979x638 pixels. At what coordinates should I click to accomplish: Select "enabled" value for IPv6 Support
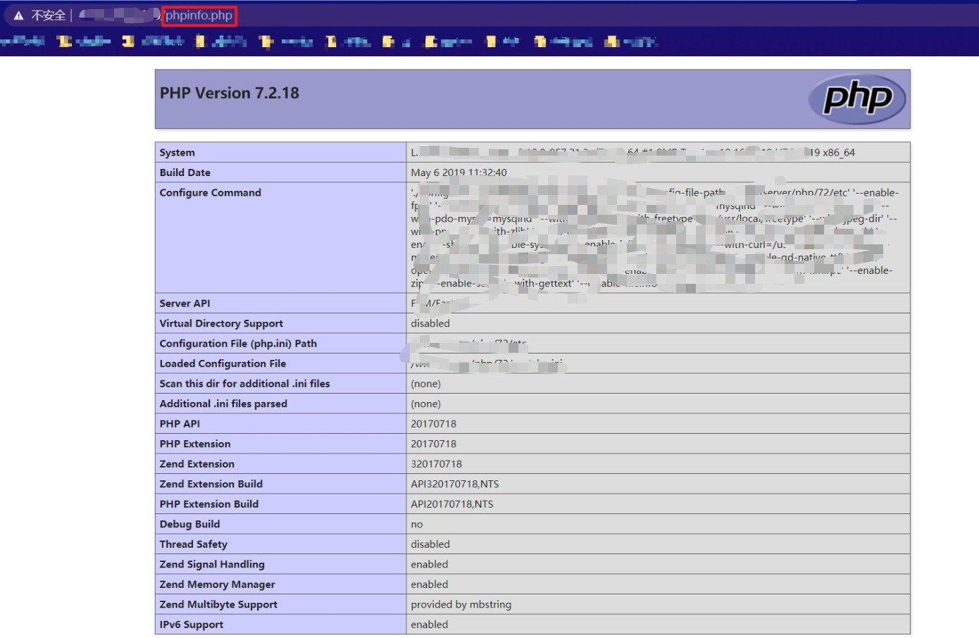[430, 625]
